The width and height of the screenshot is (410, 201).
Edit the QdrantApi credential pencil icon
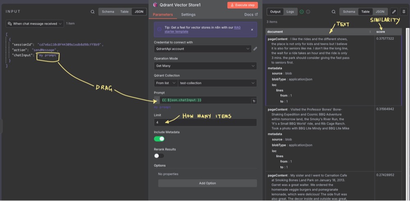(x=255, y=49)
